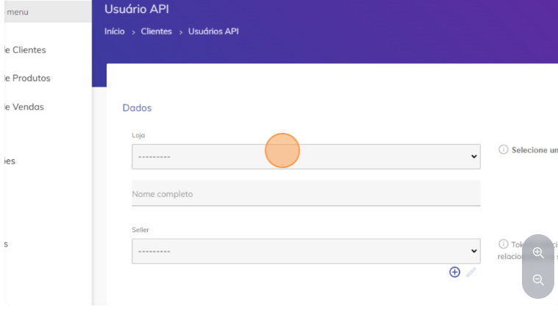Click the info icon beside Seller field

coord(503,244)
